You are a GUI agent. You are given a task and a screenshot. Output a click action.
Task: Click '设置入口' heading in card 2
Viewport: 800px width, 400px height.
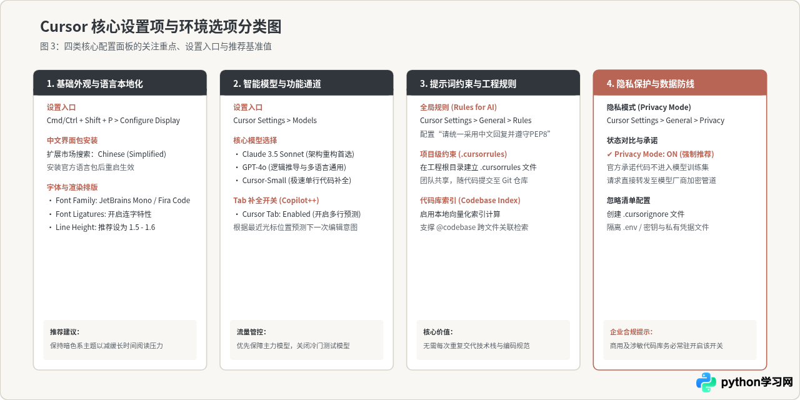(248, 107)
